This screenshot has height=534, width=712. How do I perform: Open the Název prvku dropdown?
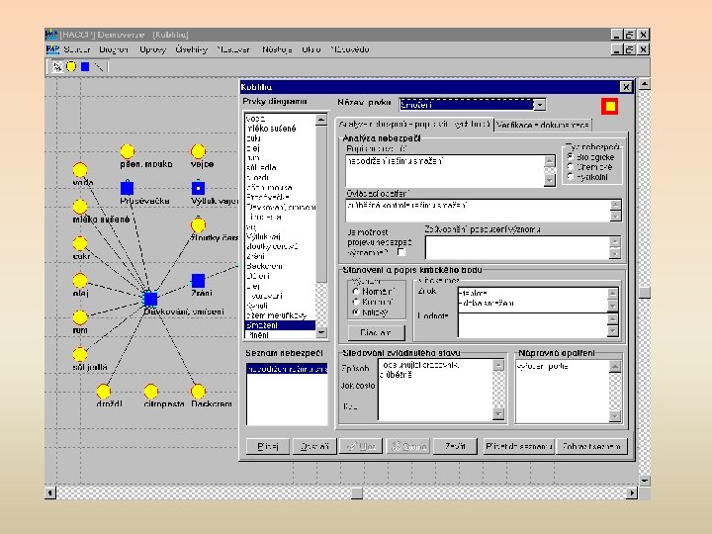click(539, 105)
